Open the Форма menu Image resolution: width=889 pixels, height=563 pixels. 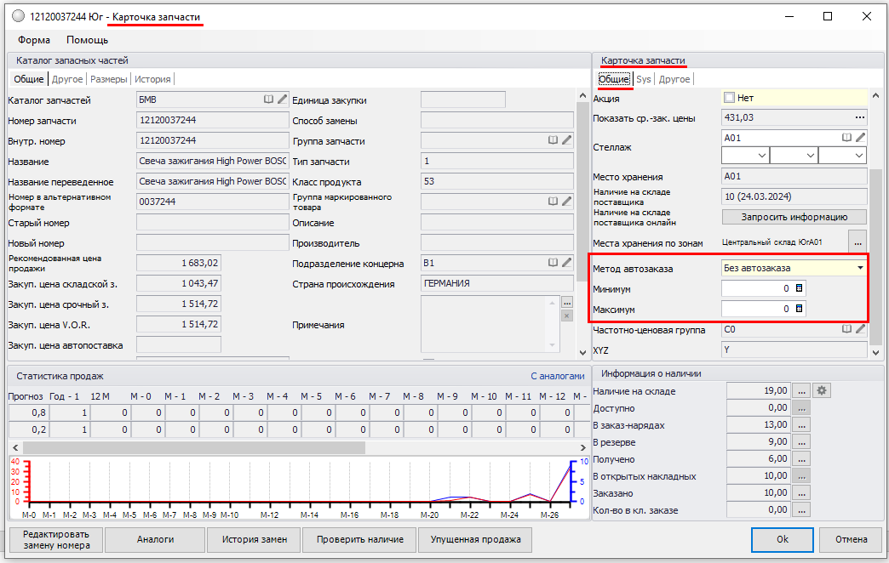coord(34,40)
